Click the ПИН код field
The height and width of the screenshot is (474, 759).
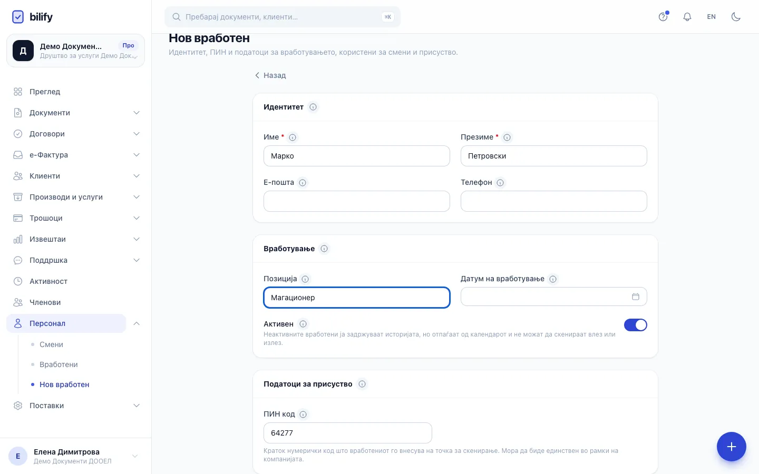click(348, 433)
